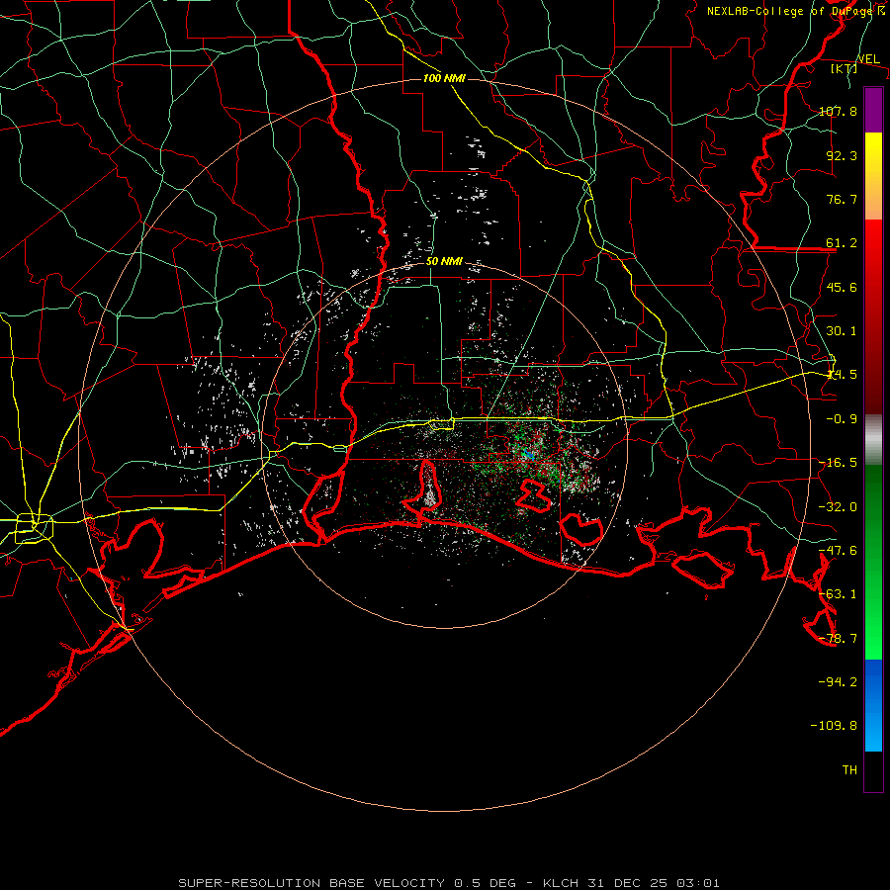Screen dimensions: 890x890
Task: Pick the gray near-zero segment of color bar
Action: pos(873,440)
